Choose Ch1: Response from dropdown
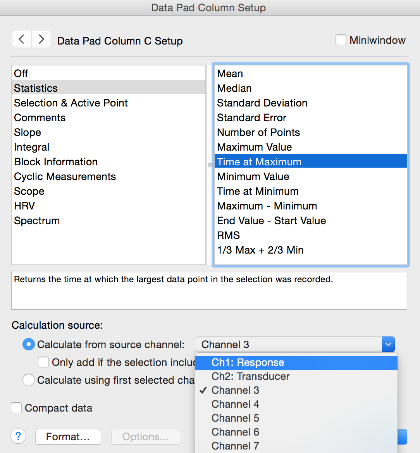Screen dimensions: 420x453 click(x=248, y=362)
